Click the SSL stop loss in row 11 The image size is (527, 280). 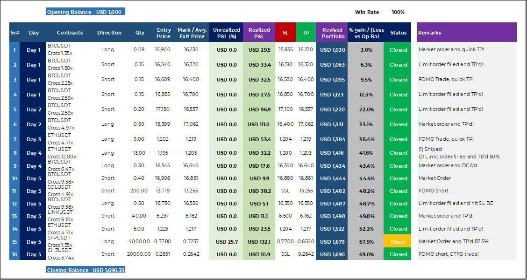[285, 191]
